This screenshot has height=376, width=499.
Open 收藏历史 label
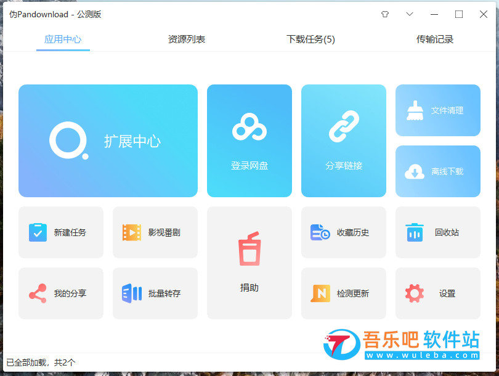[353, 232]
